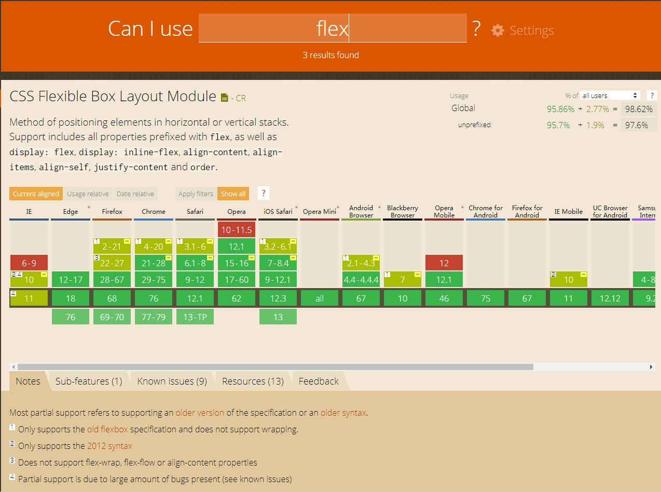Open the Known issues (9) tab
661x492 pixels.
(x=172, y=381)
